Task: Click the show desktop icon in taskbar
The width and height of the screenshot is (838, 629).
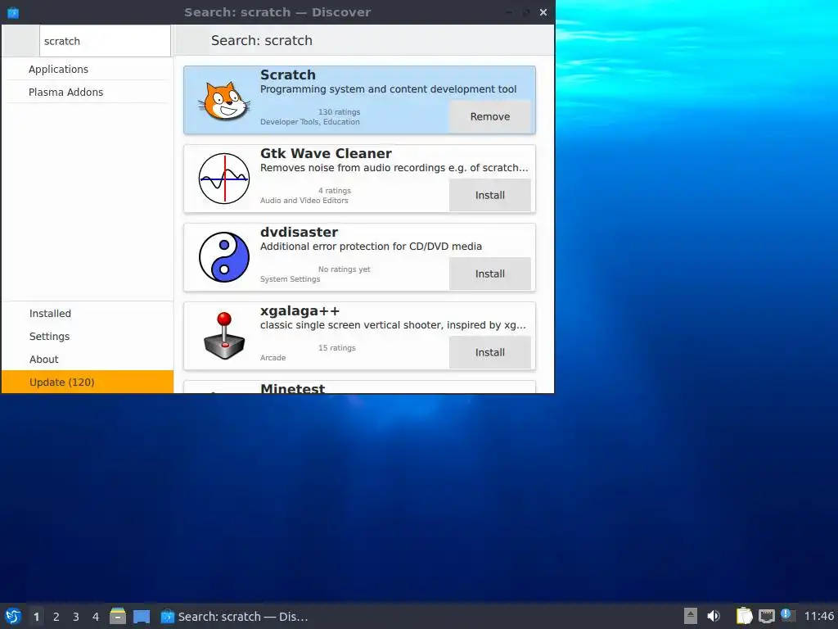Action: pos(142,616)
